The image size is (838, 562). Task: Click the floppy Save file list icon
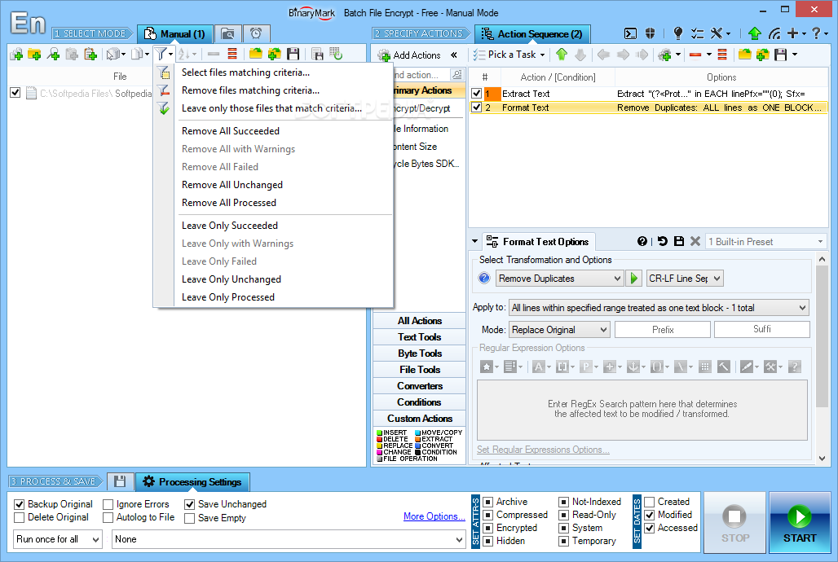(x=293, y=54)
